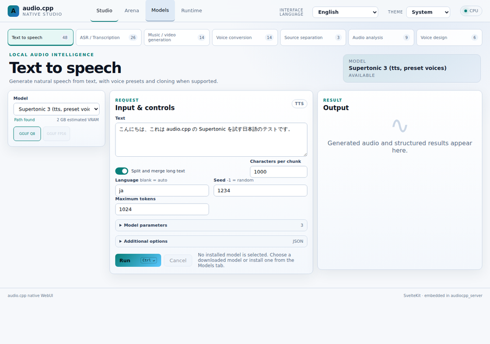
Task: Select the ASR / Transcription category
Action: tap(108, 38)
